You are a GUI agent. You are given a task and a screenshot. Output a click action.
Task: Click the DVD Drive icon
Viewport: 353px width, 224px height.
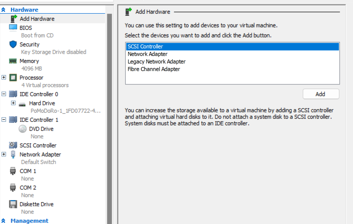pos(22,129)
